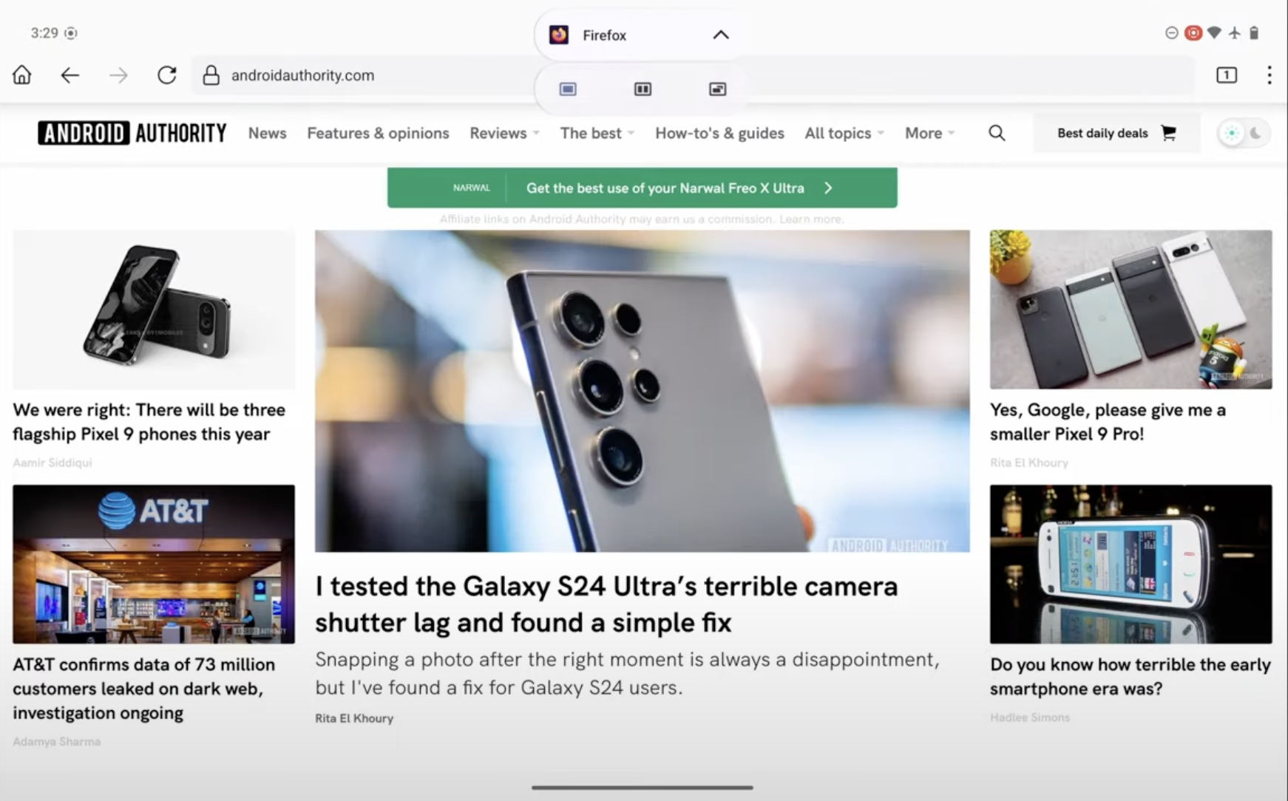Expand the More dropdown

coord(929,133)
